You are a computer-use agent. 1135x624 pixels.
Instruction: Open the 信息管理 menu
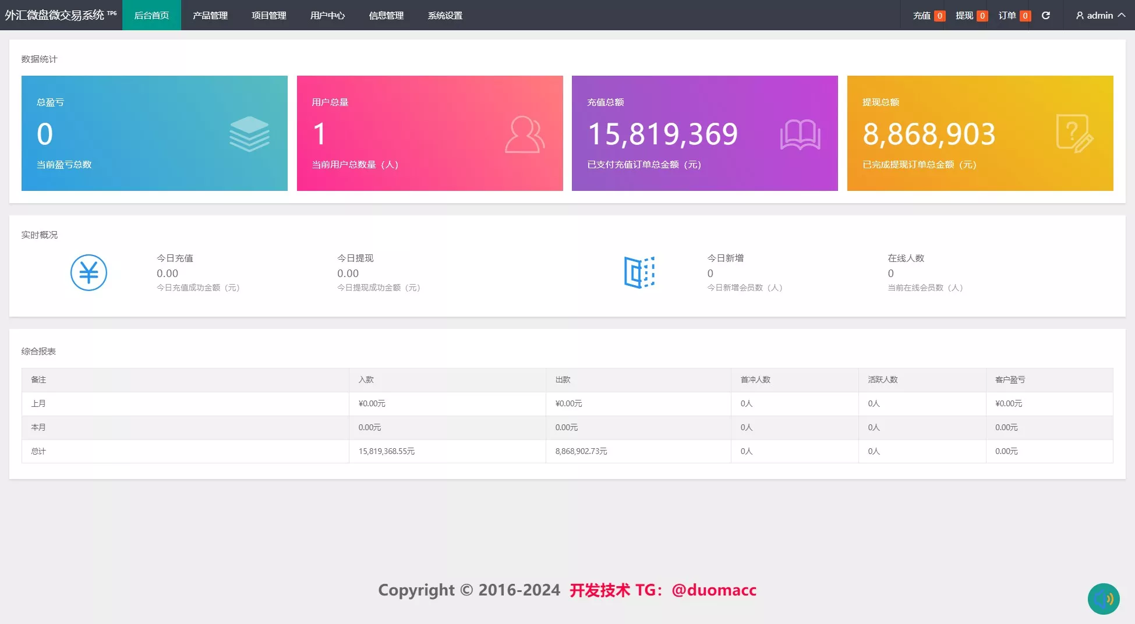(x=386, y=16)
